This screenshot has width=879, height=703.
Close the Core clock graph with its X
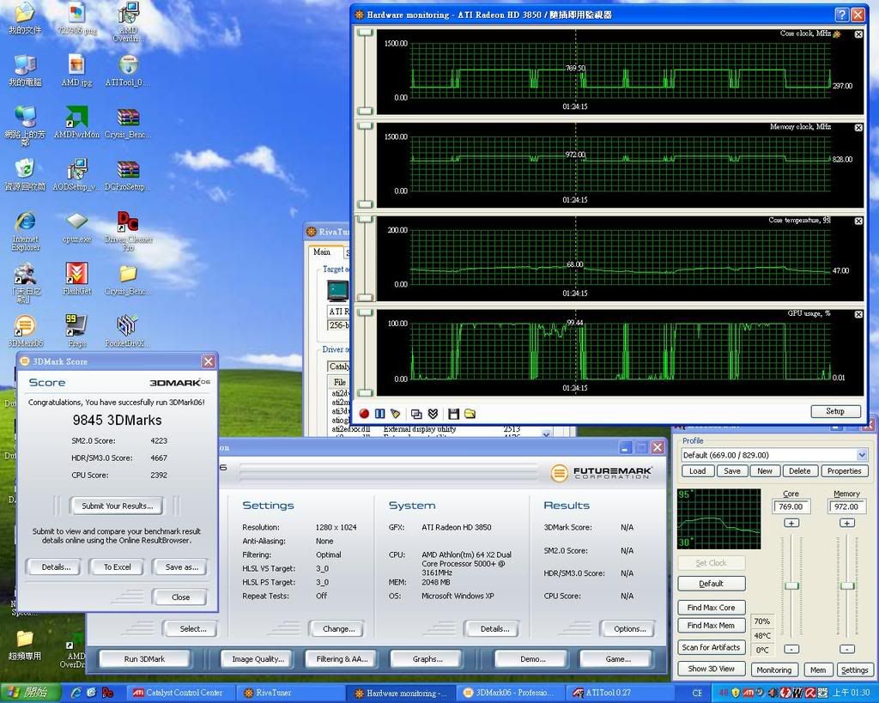[858, 34]
